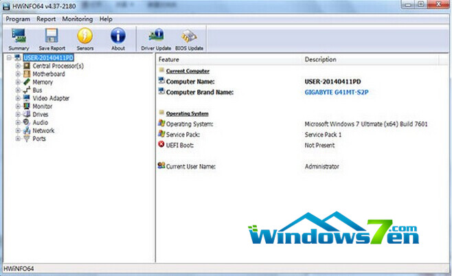Expand the Bus node
The image size is (452, 276).
coord(18,90)
